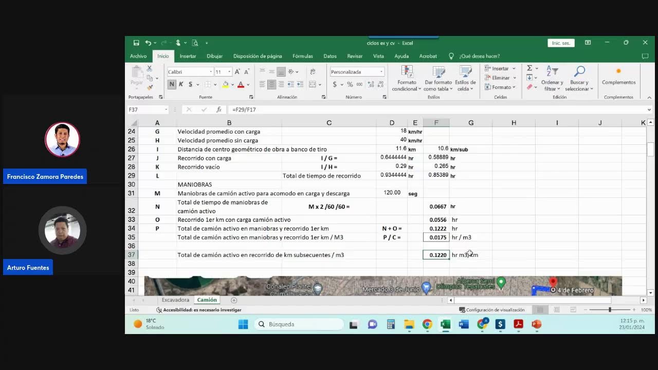Click the Complementos button

click(x=619, y=77)
